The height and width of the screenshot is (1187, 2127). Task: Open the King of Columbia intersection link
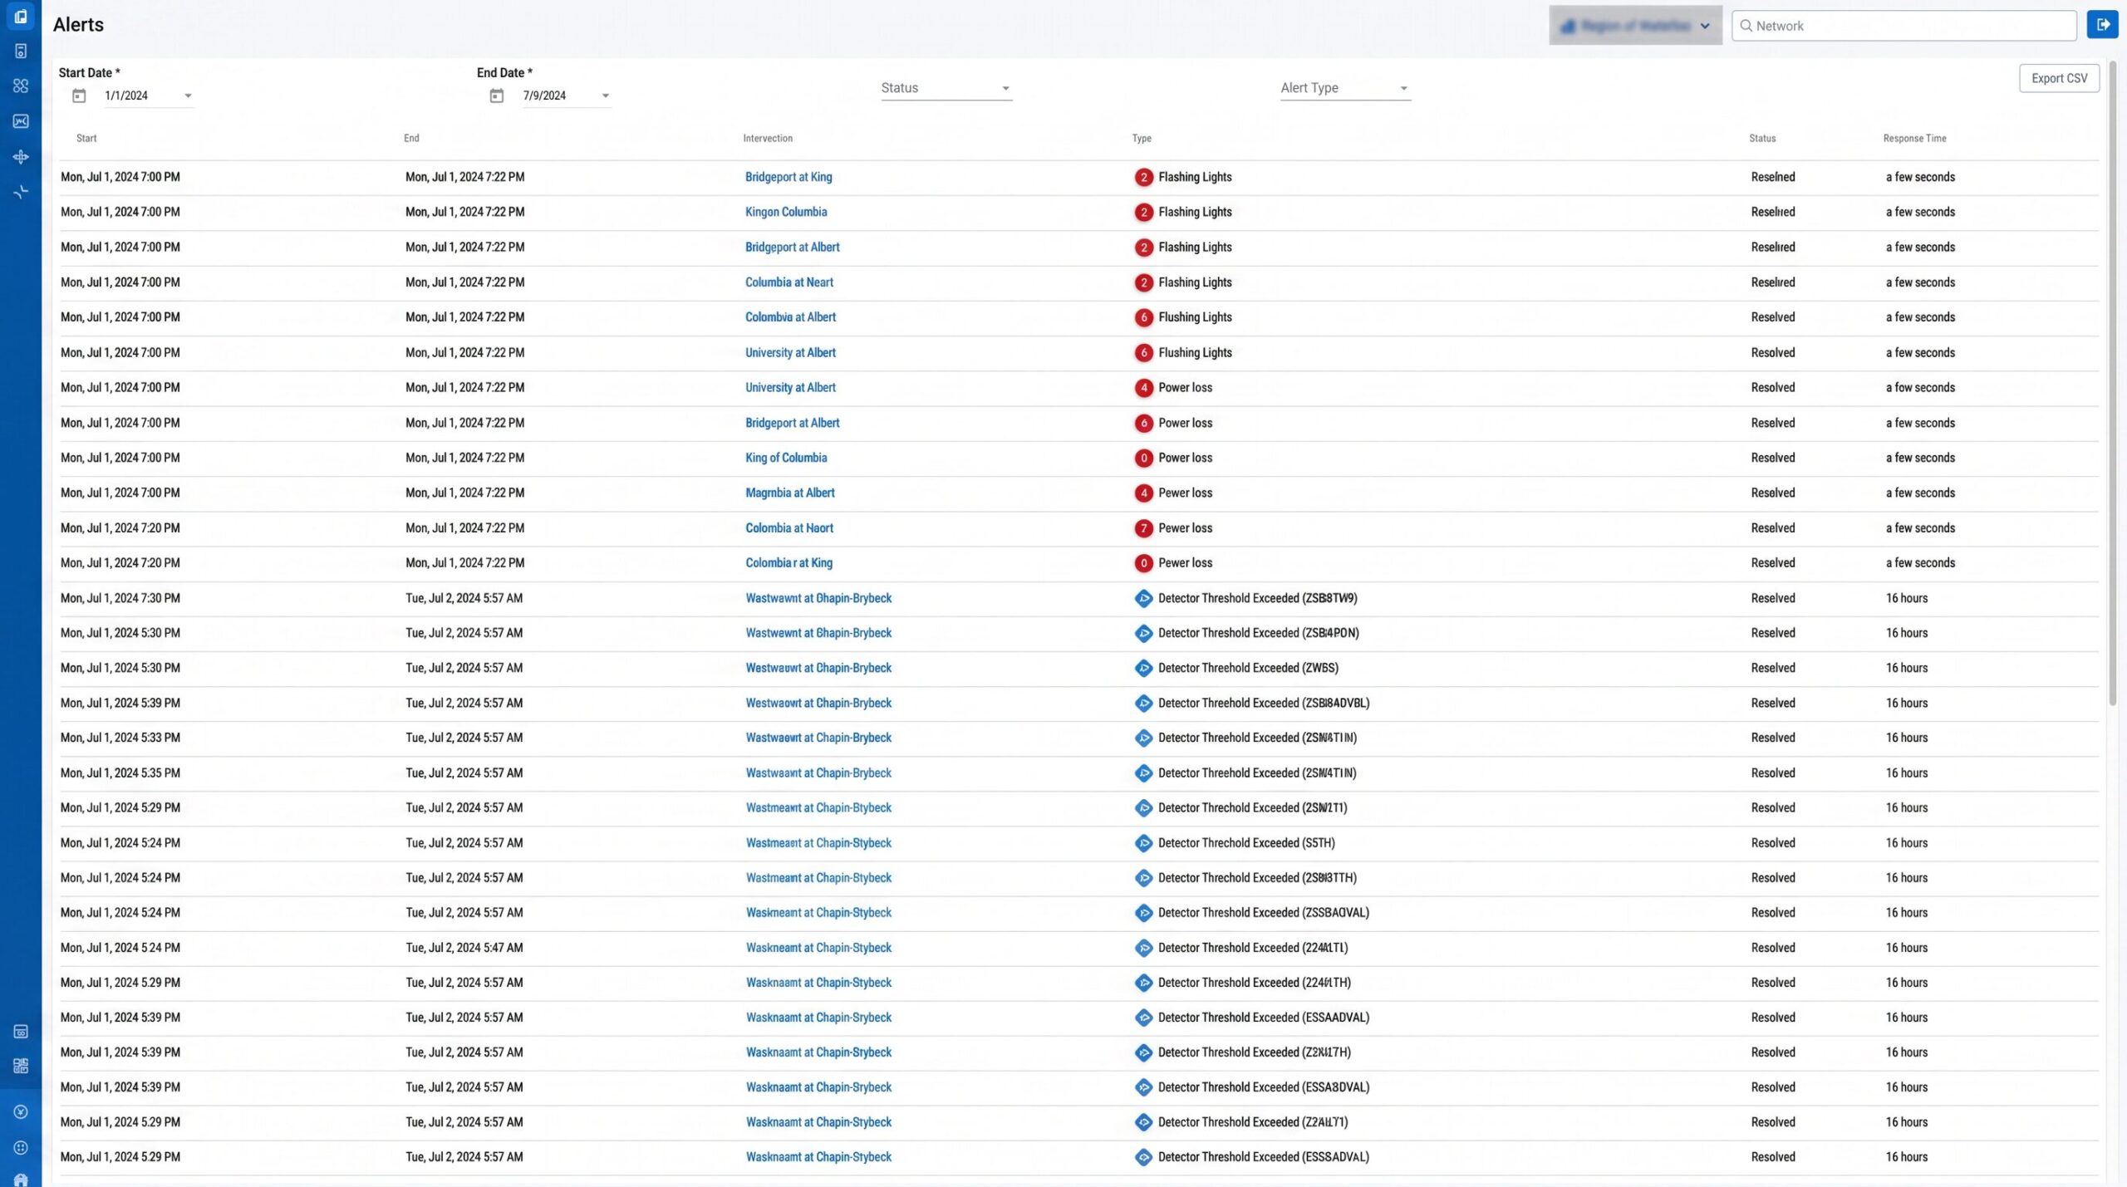786,458
